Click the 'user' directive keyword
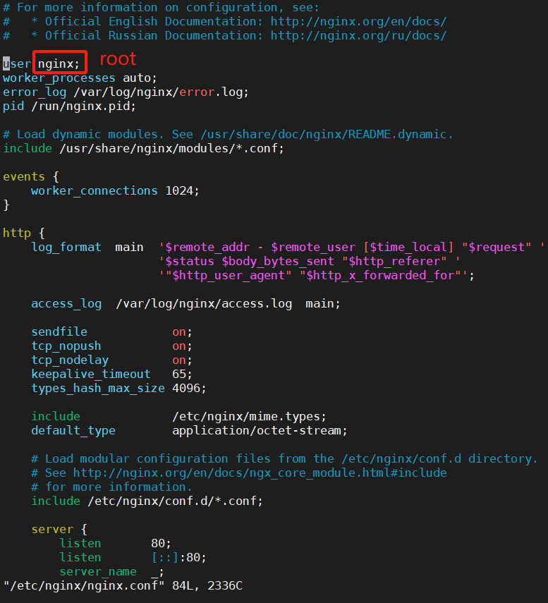Viewport: 548px width, 603px height. click(17, 64)
